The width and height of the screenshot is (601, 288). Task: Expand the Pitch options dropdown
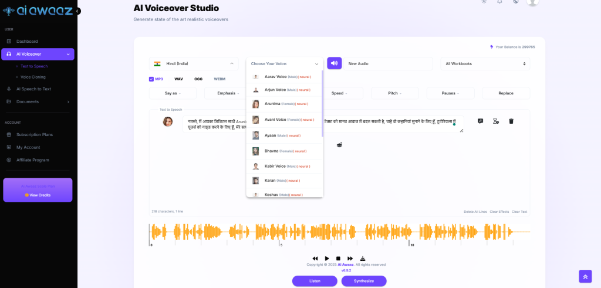(394, 93)
